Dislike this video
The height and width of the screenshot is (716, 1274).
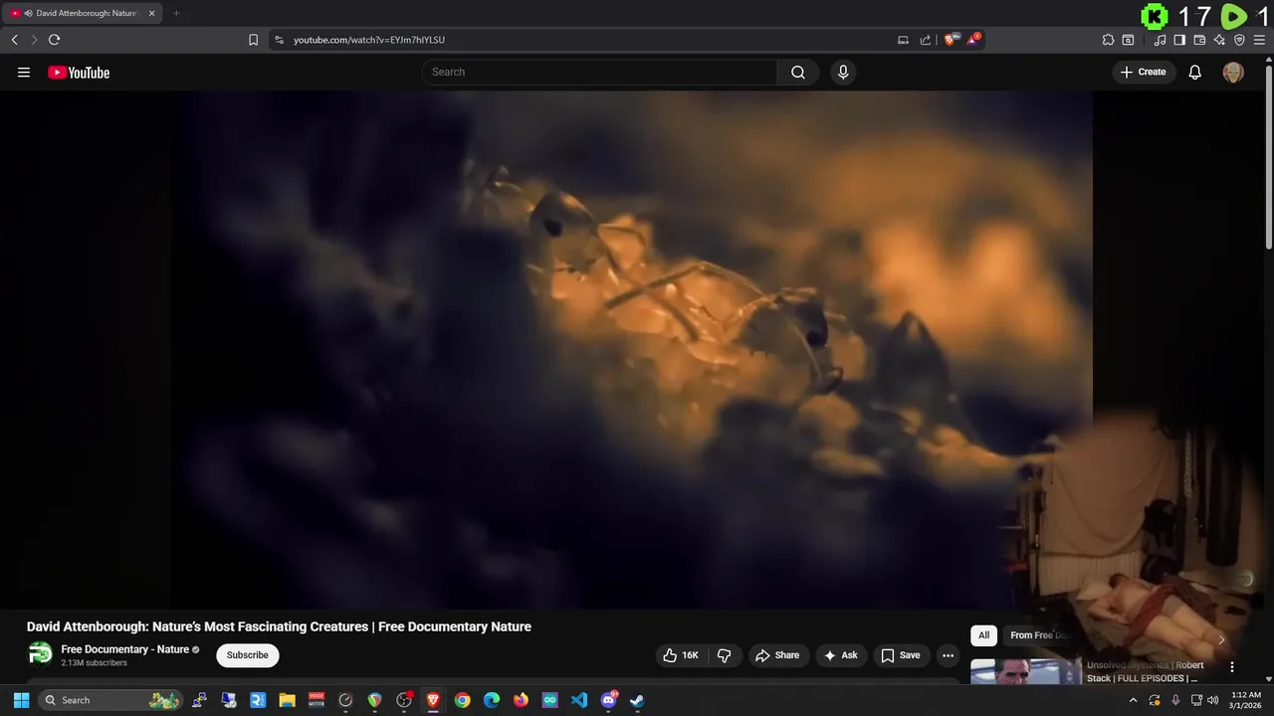click(724, 655)
